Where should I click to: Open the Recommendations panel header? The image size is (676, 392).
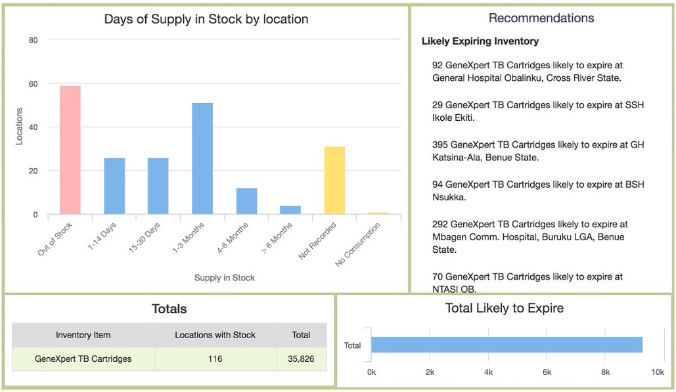[541, 18]
